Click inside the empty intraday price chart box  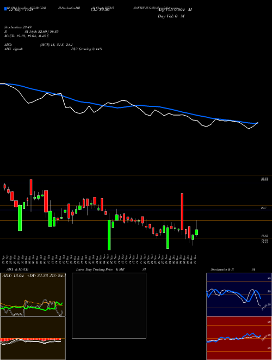[109, 305]
